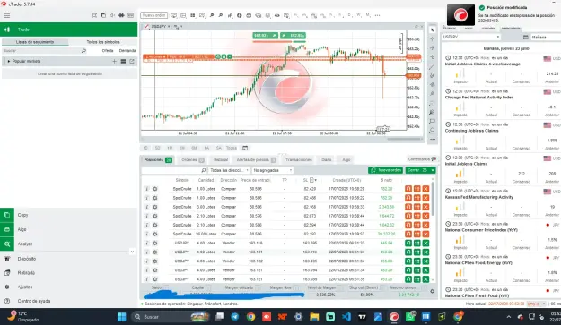Reverse the USDJPY position entered at 163.122
Image resolution: width=561 pixels, height=325 pixels.
[x=408, y=261]
